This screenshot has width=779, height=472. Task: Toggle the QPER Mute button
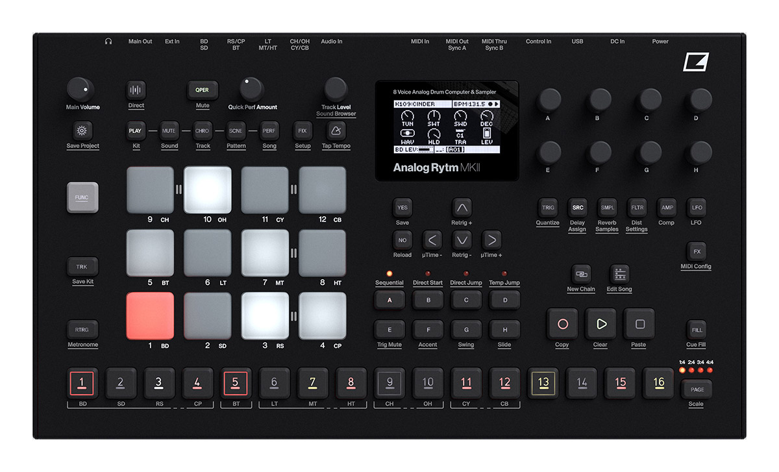(203, 90)
